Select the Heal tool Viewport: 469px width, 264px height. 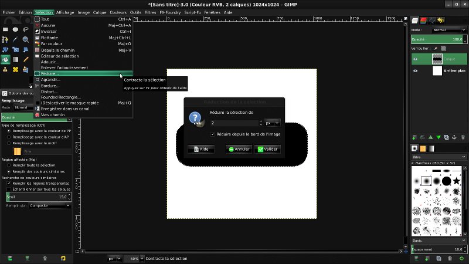click(x=16, y=69)
